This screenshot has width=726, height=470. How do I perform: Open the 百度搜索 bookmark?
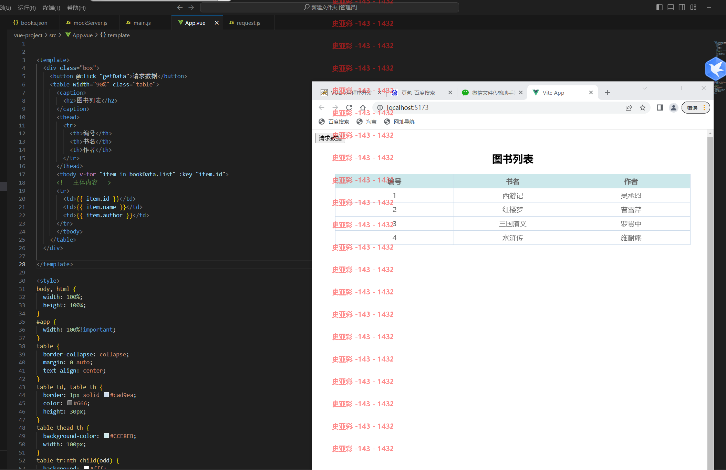point(334,122)
